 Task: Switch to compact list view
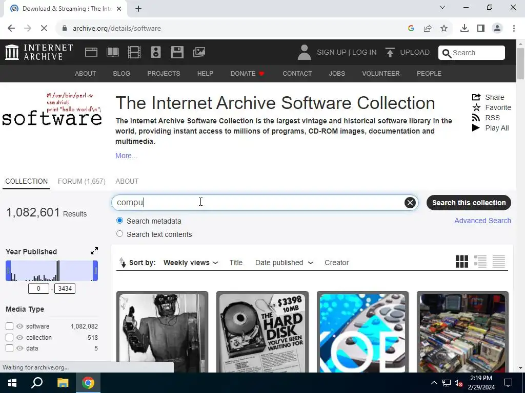[498, 261]
